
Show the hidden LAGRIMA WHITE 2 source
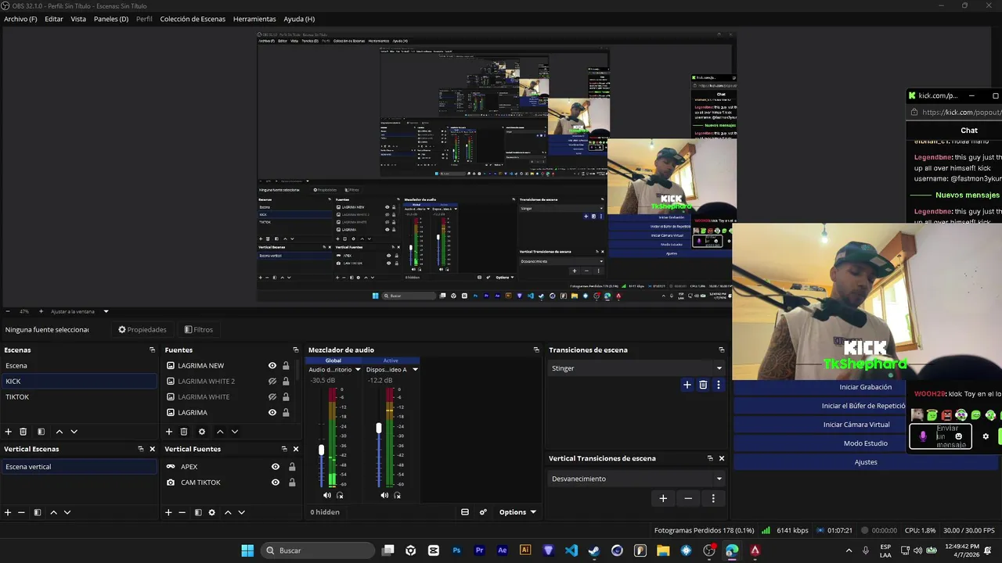[x=272, y=381]
